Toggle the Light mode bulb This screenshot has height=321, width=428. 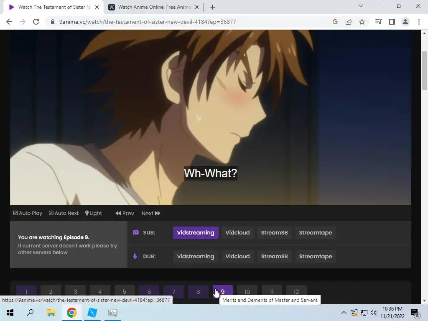(93, 213)
